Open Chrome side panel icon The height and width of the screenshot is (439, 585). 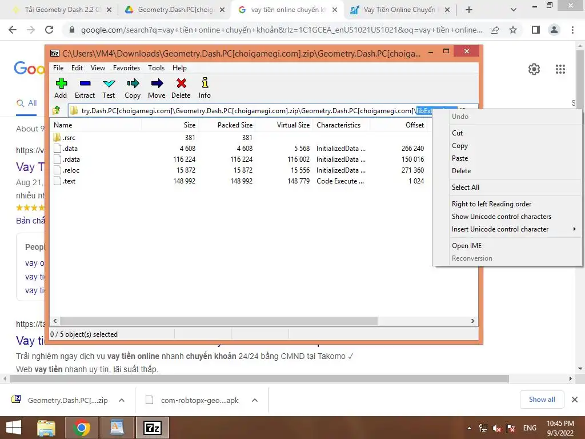536,30
